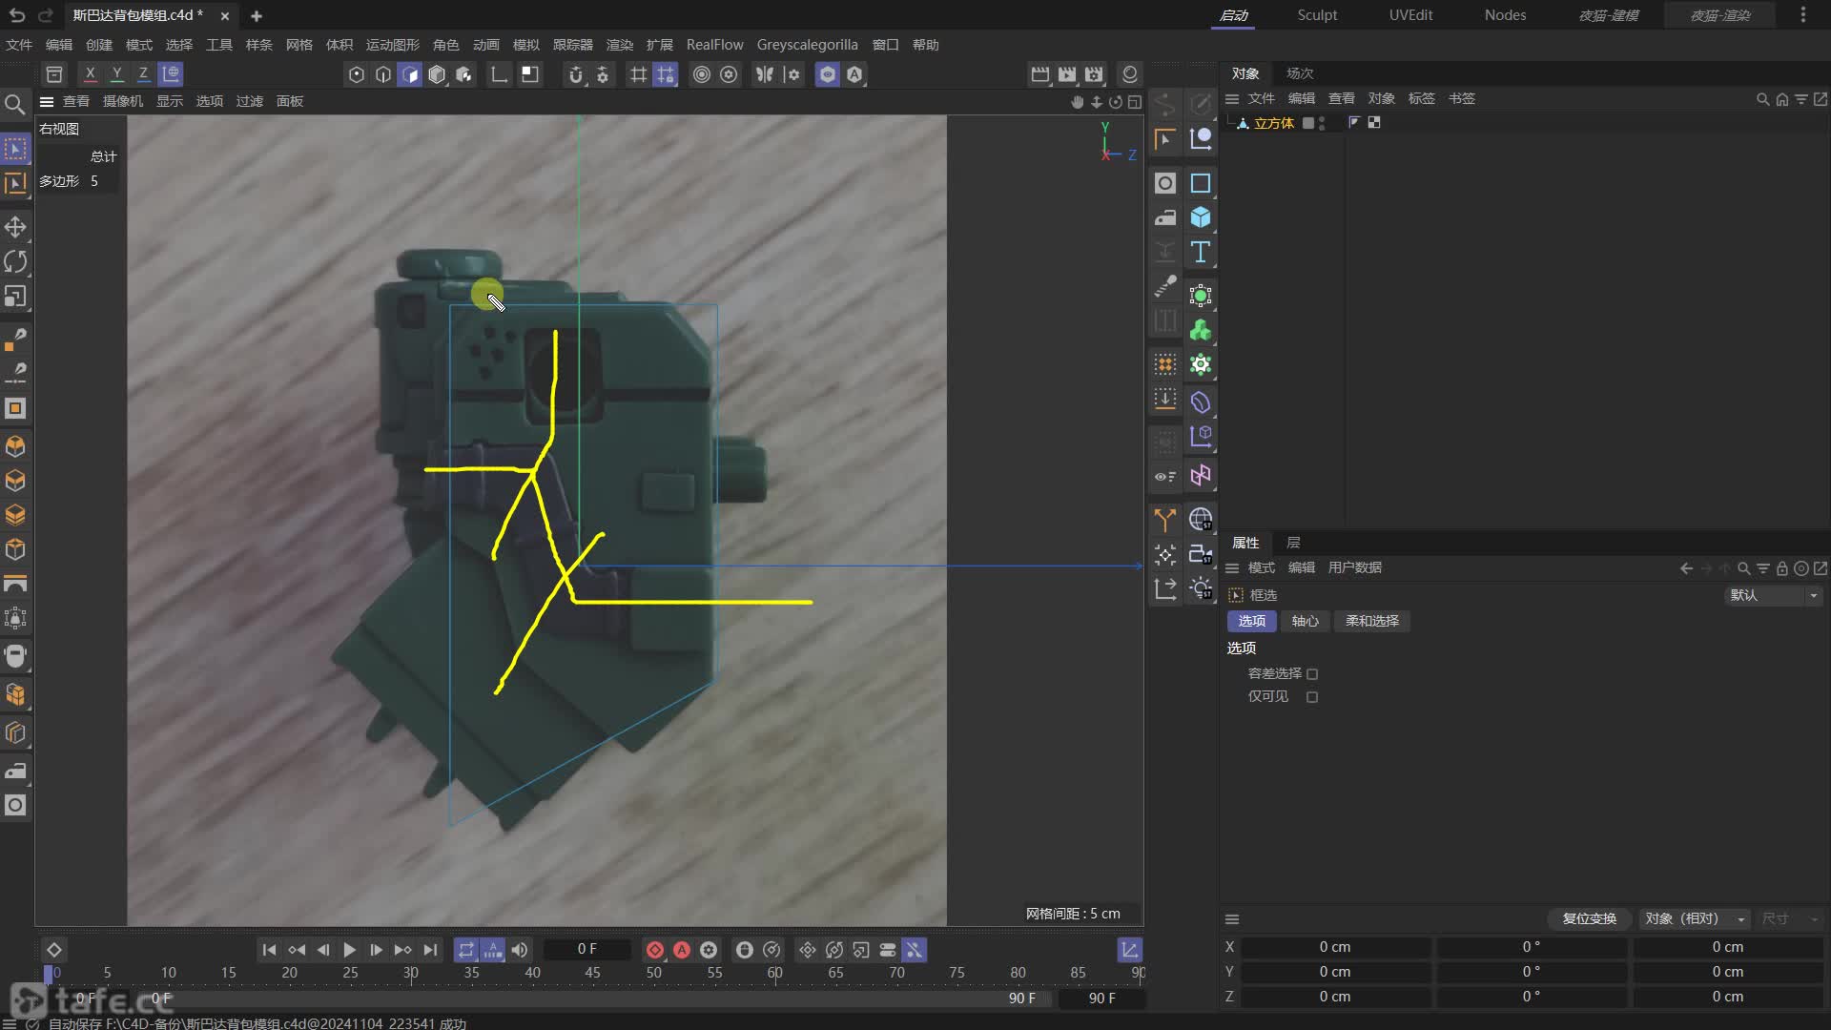
Task: Open the 对象 (相对) coordinate dropdown
Action: pos(1695,918)
